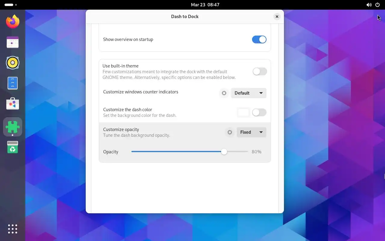The image size is (385, 241).
Task: Open the yellow speaker music app
Action: point(13,63)
